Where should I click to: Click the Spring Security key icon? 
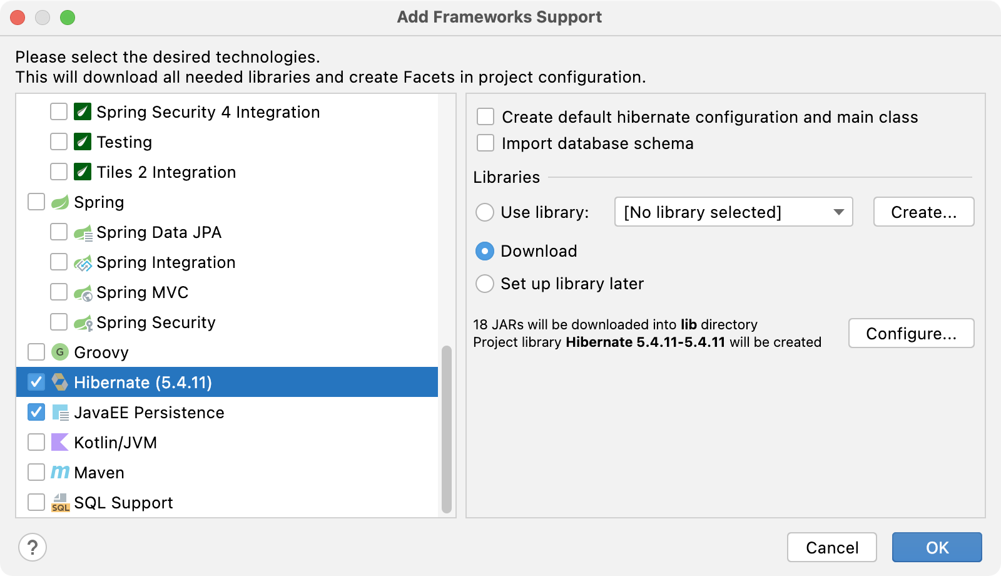[x=83, y=322]
